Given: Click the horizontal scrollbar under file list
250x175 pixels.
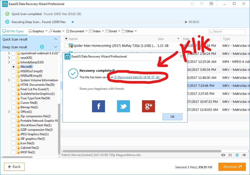Looking at the screenshot, I should point(142,151).
